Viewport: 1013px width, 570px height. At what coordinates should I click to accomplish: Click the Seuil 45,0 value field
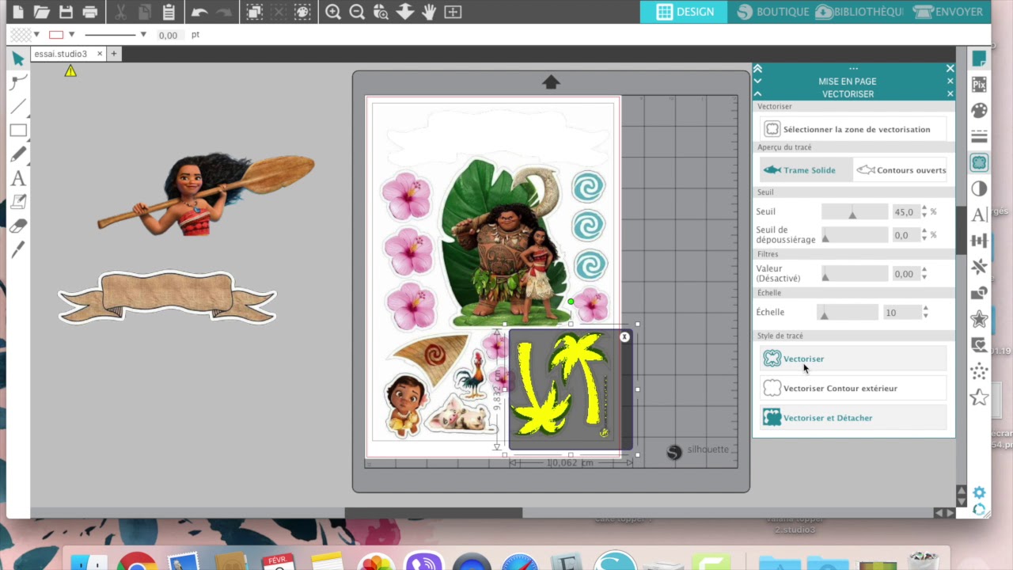click(x=905, y=212)
